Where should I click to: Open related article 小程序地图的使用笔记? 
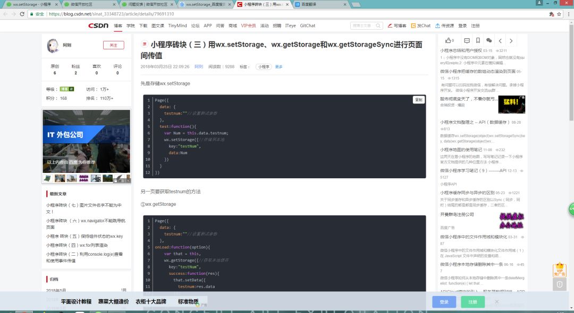(461, 150)
